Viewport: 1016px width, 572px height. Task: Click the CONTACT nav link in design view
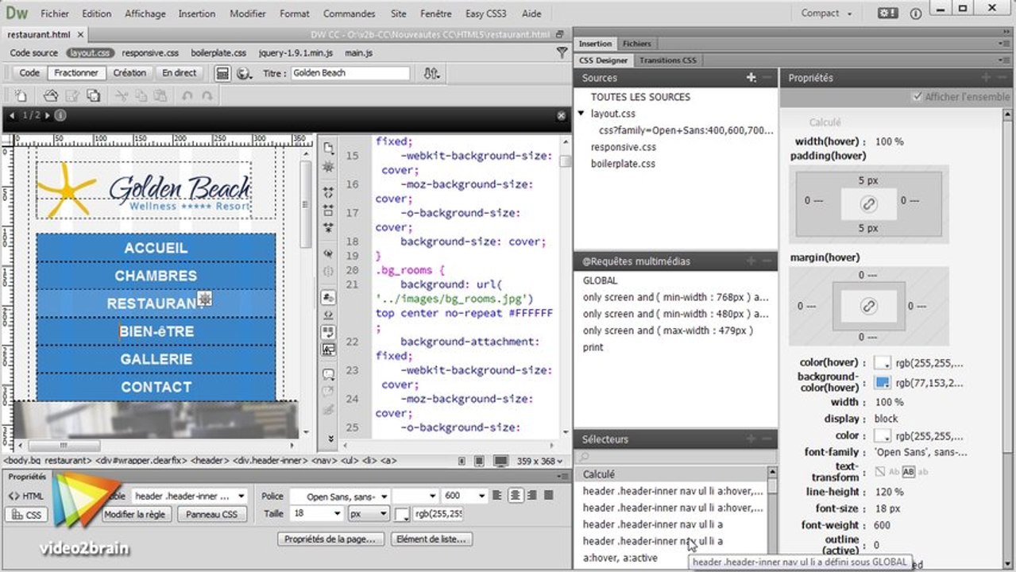156,387
